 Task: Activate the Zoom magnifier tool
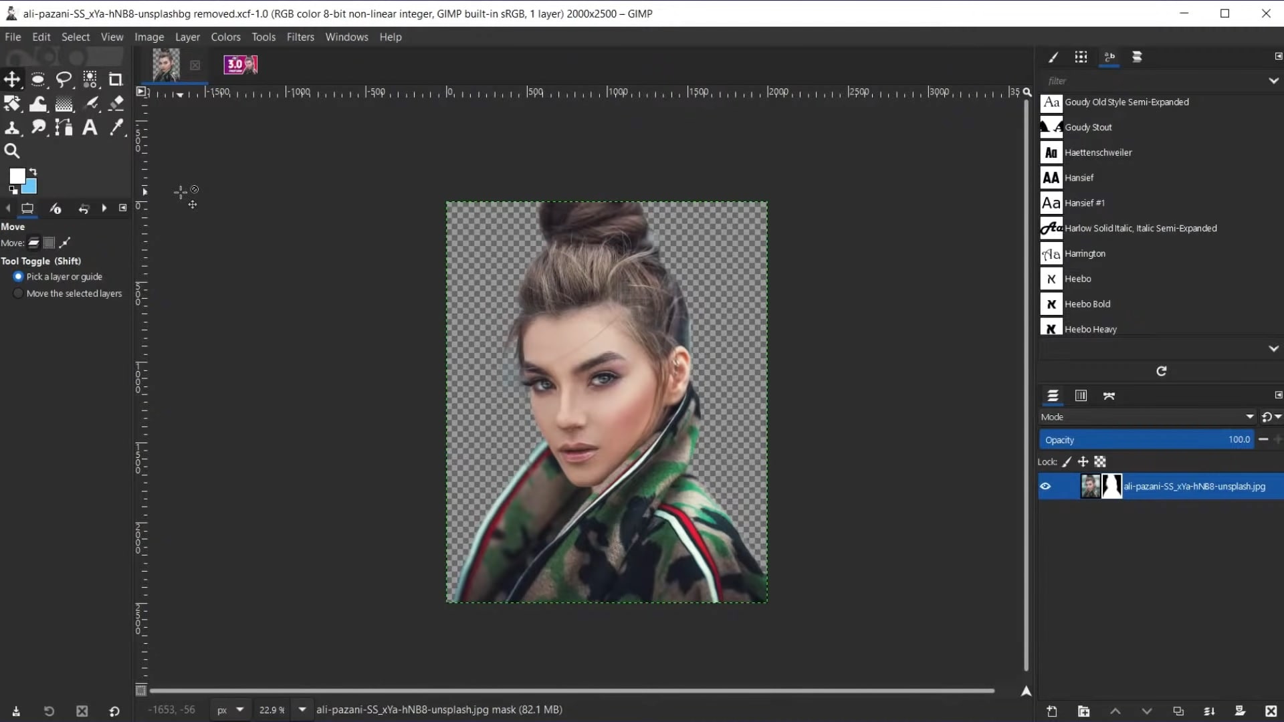pyautogui.click(x=11, y=151)
